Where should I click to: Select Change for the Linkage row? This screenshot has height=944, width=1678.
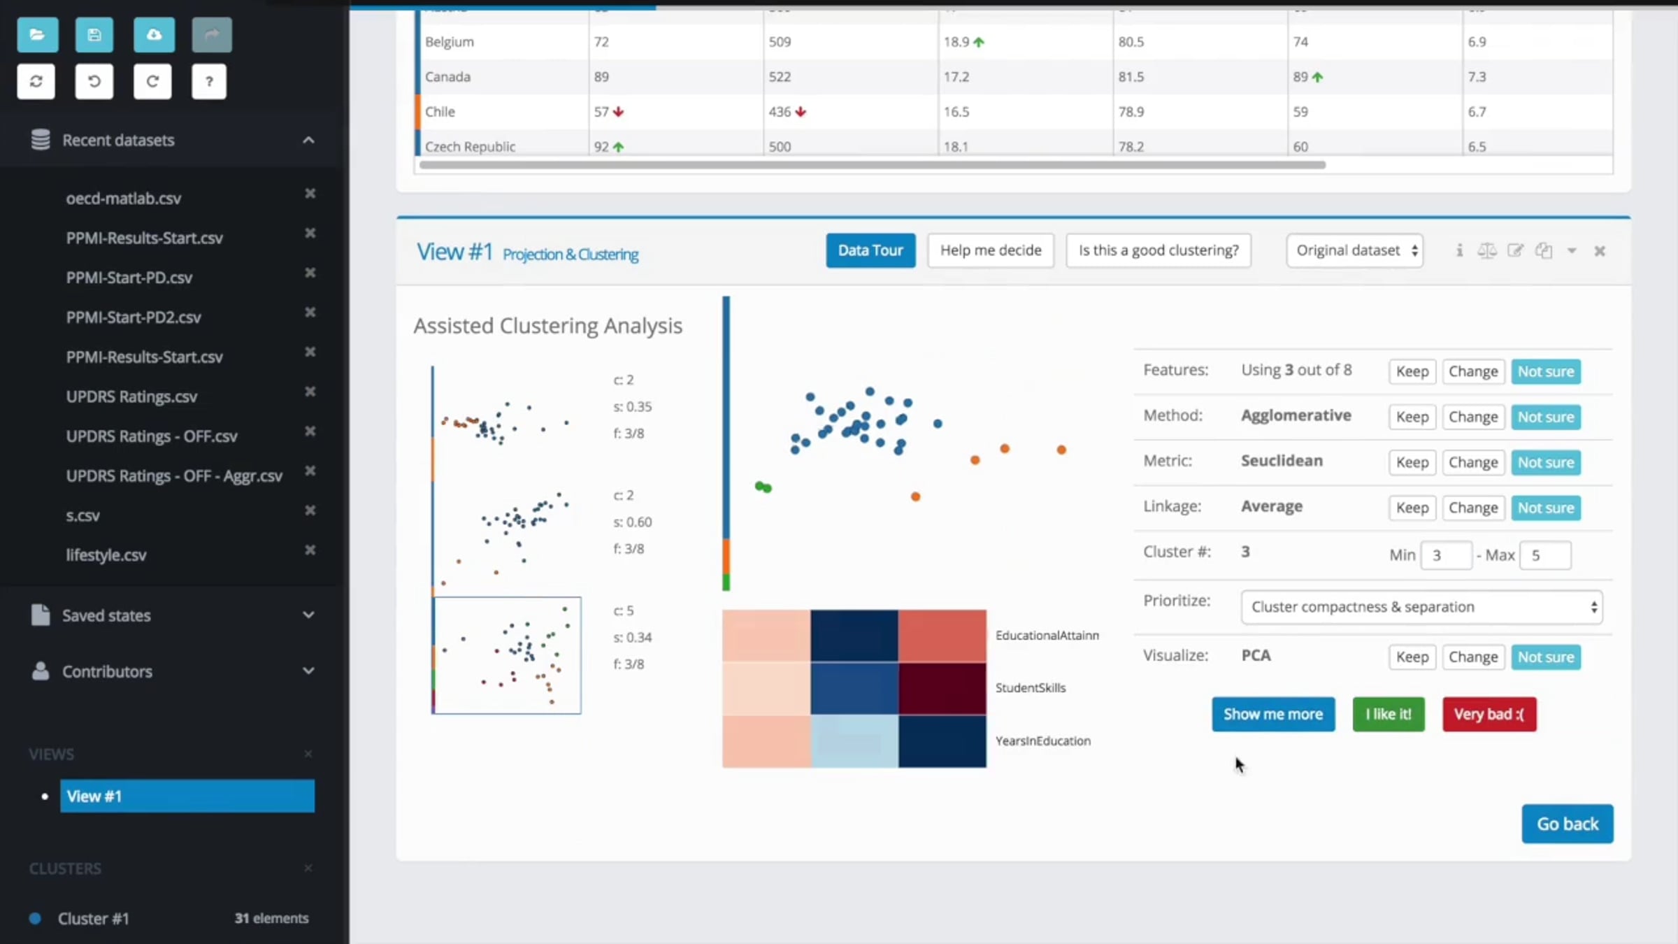tap(1473, 508)
